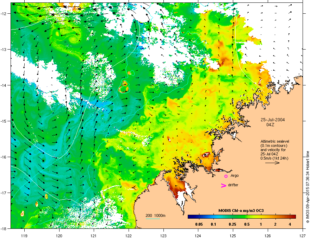The height and width of the screenshot is (239, 310).
Task: Click the drifter legend label
Action: click(x=233, y=185)
